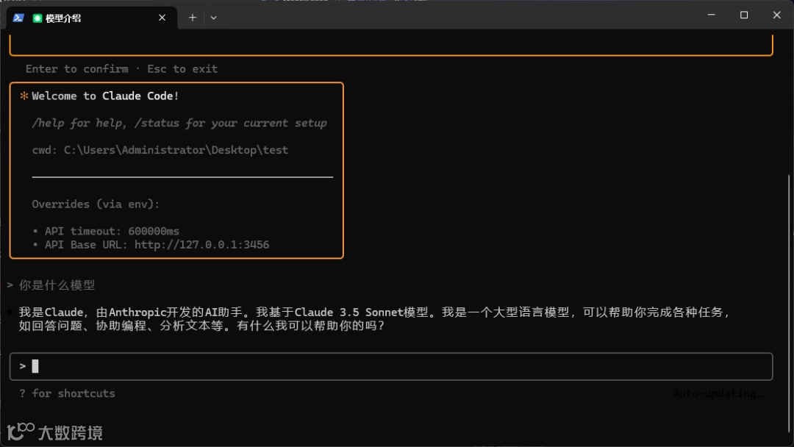794x447 pixels.
Task: Click the green Claude icon beside the tab title
Action: pos(37,18)
